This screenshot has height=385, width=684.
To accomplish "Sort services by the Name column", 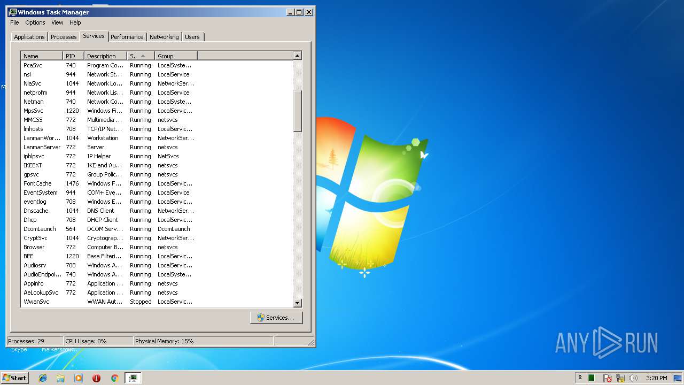I will [42, 56].
